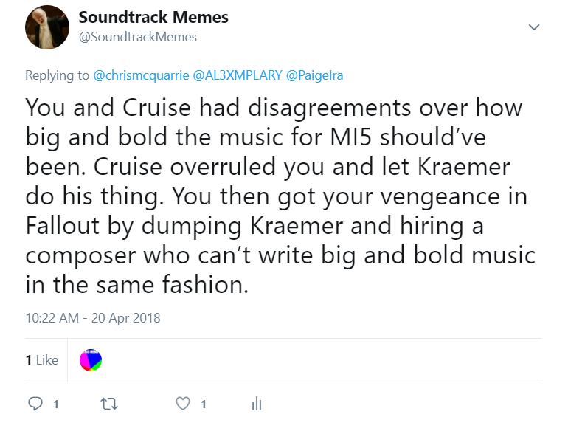Open tweet activity bar chart icon
The height and width of the screenshot is (434, 568).
tap(257, 403)
